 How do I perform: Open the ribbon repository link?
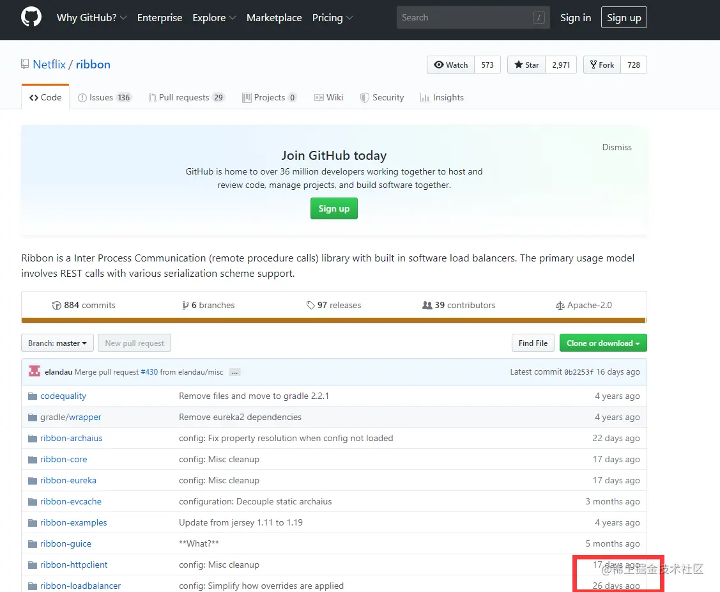click(x=93, y=65)
